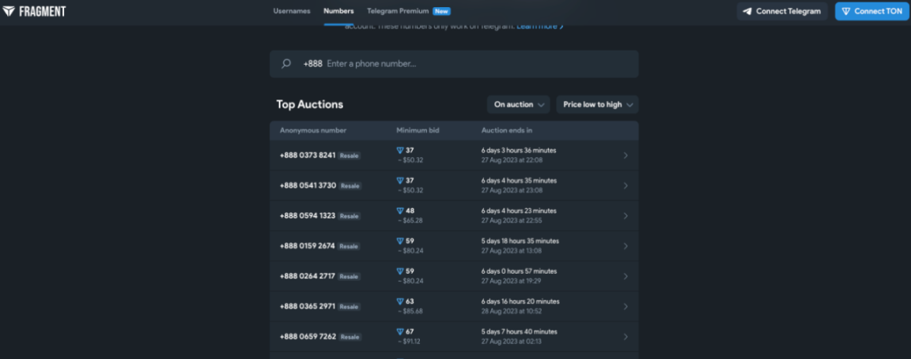Click chevron on +888 0365 2971 row
This screenshot has height=359, width=911.
point(626,306)
